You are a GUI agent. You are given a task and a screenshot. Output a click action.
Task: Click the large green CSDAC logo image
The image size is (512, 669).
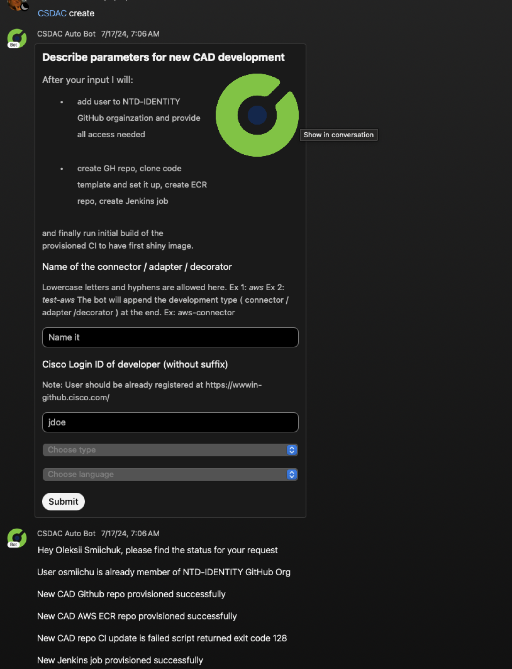pyautogui.click(x=257, y=115)
